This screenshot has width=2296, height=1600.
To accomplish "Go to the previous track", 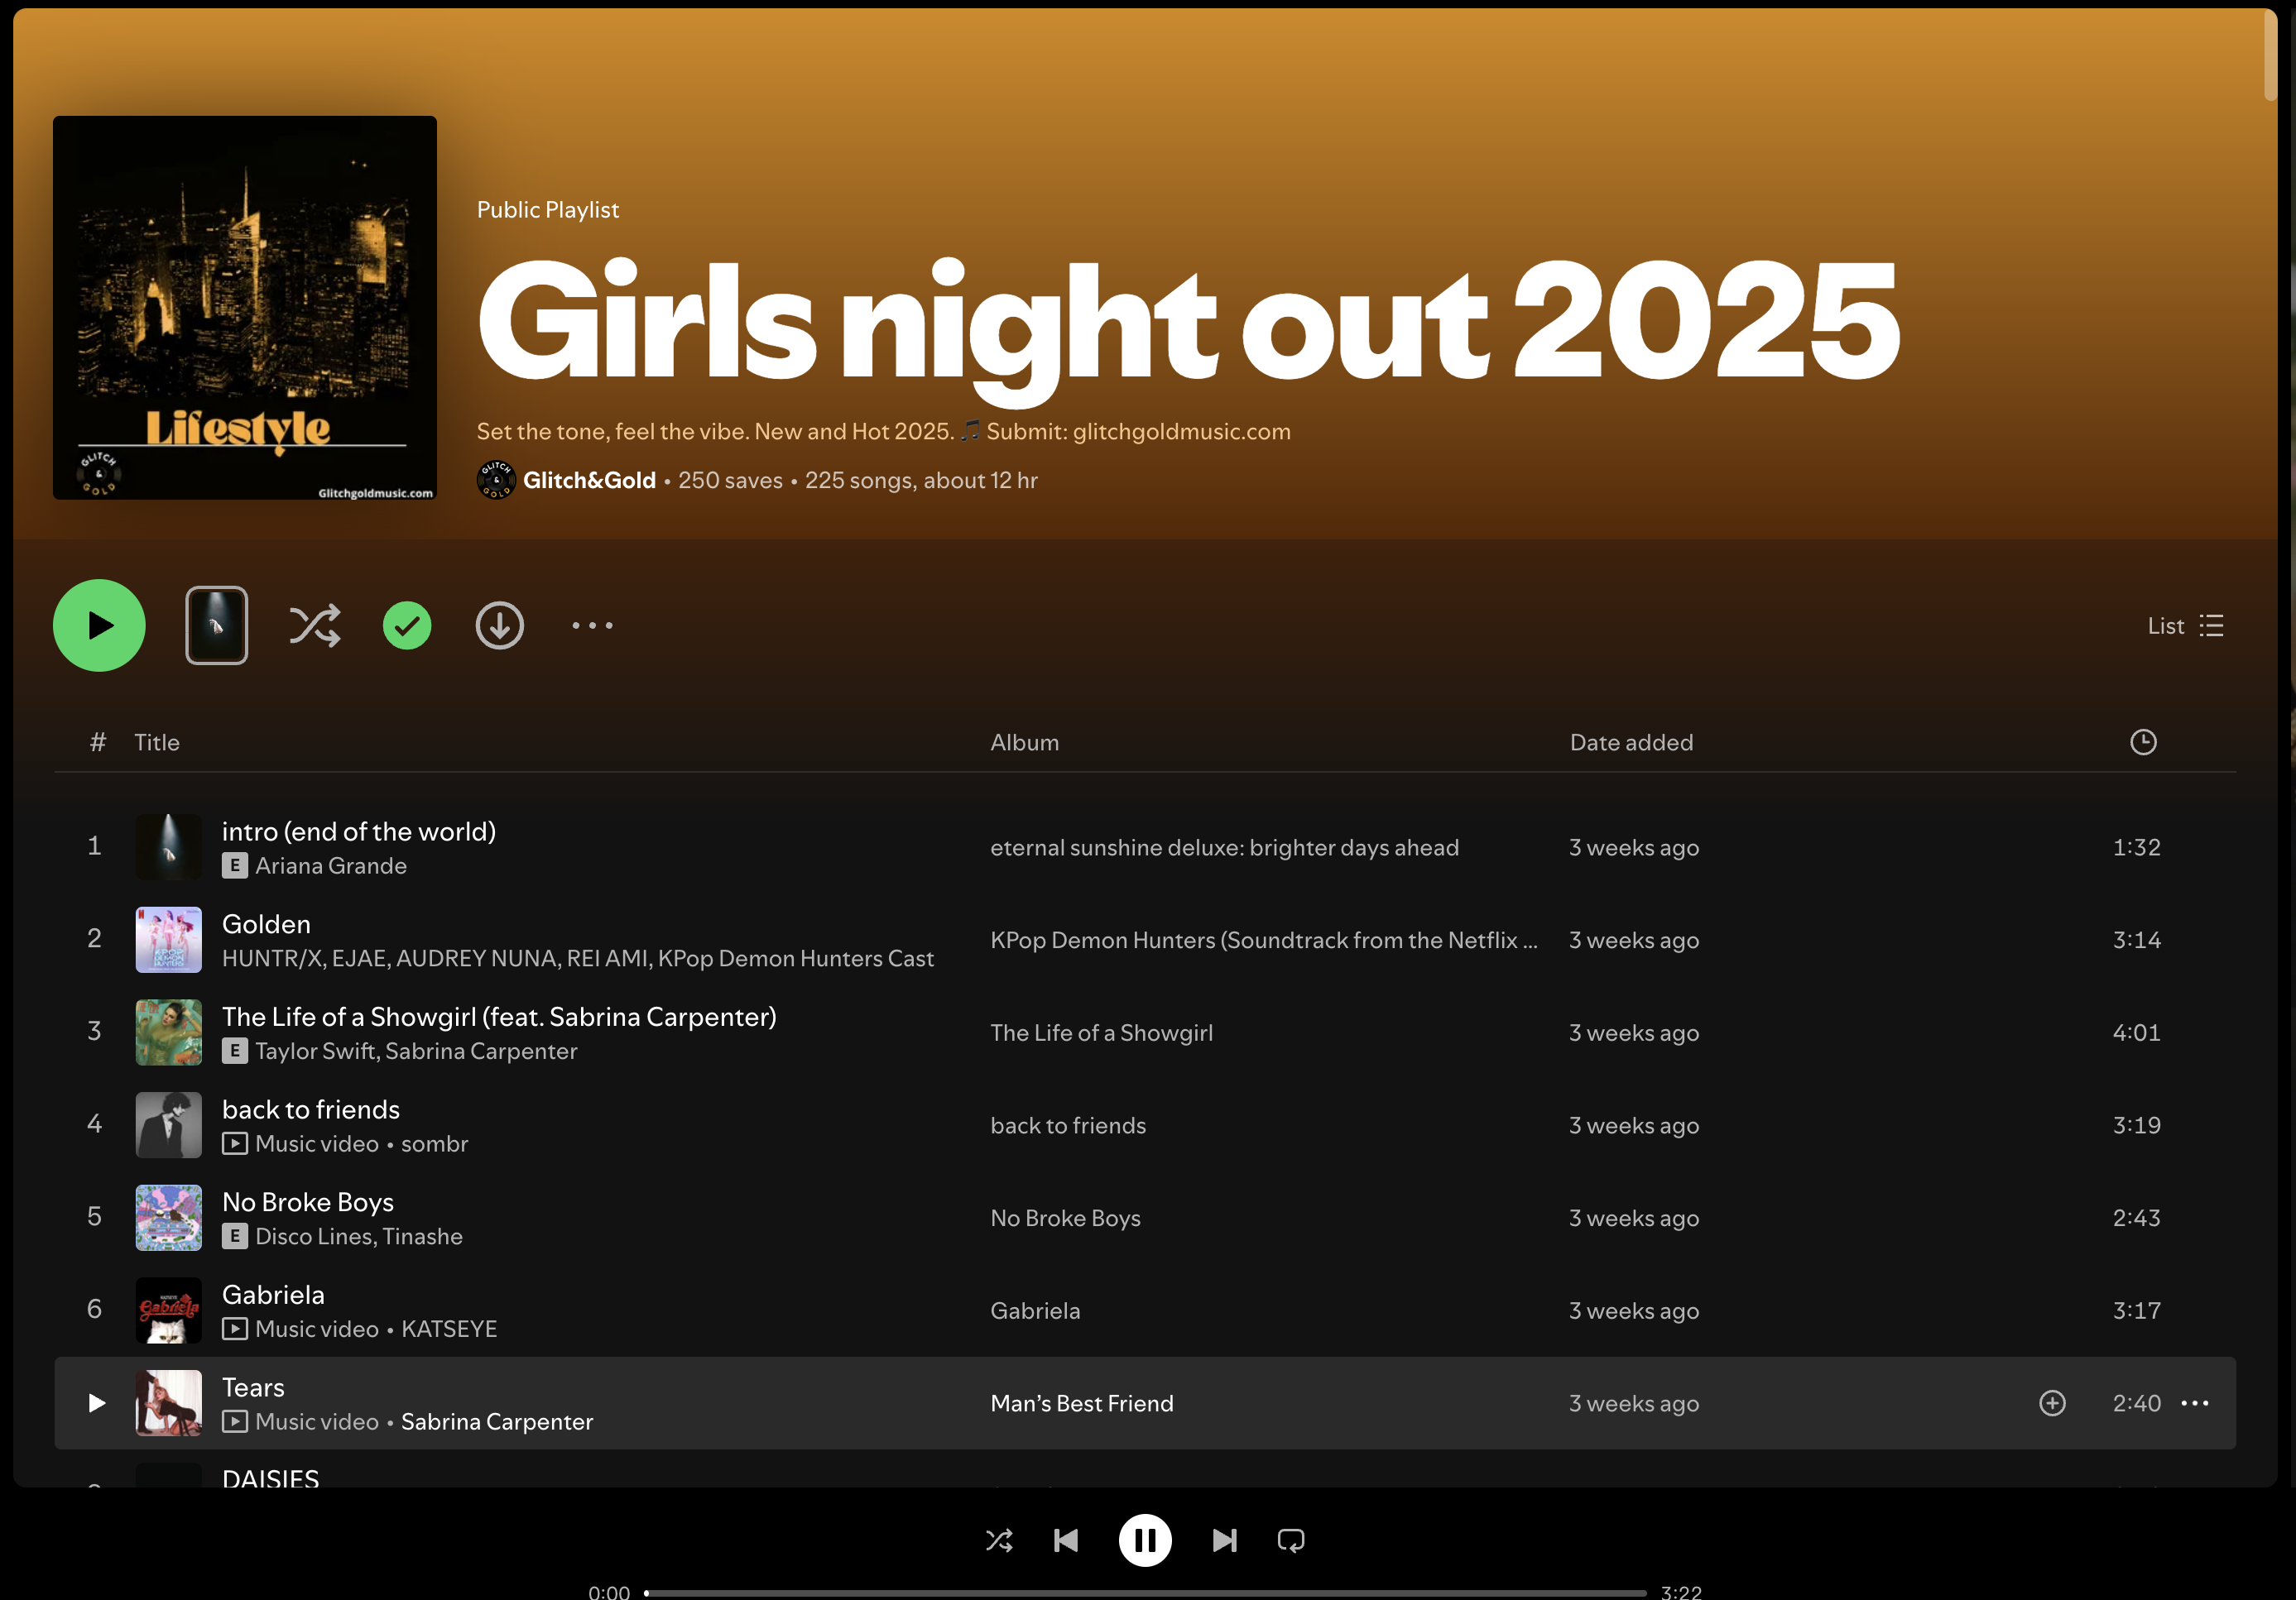I will click(1066, 1540).
